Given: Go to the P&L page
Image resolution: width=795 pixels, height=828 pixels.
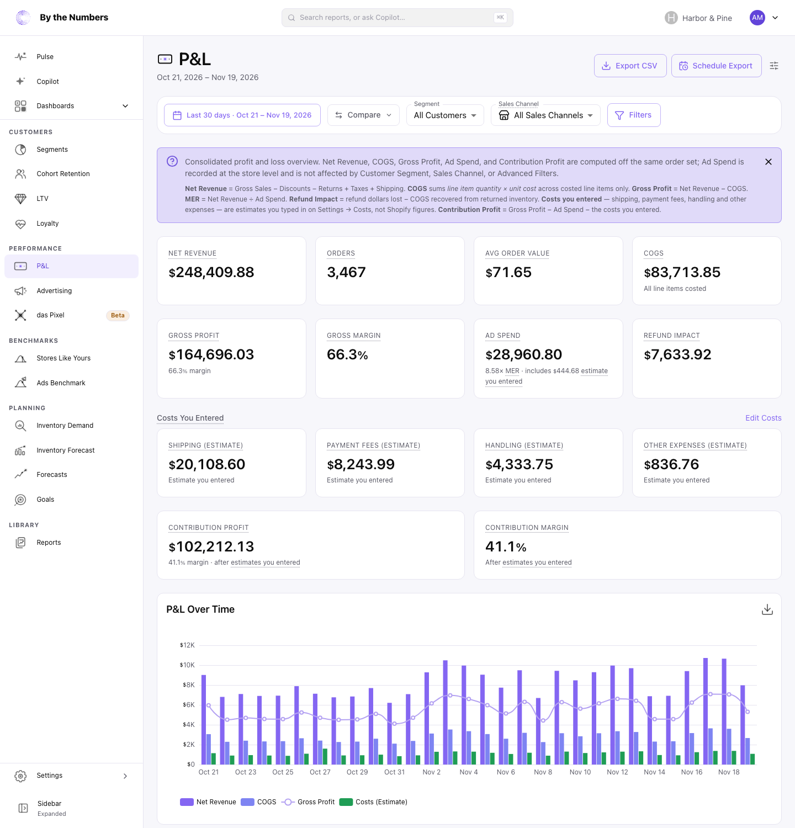Looking at the screenshot, I should 71,266.
